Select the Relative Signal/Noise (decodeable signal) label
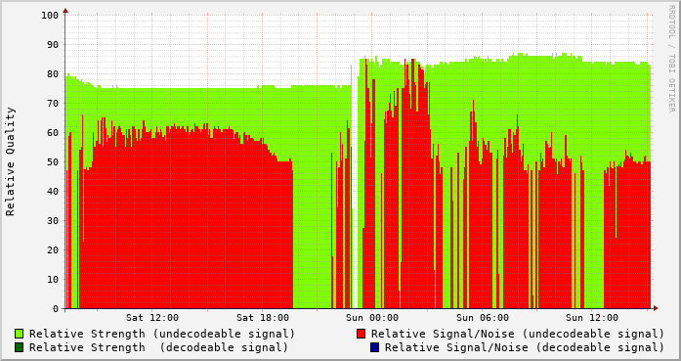681x361 pixels. [x=525, y=348]
